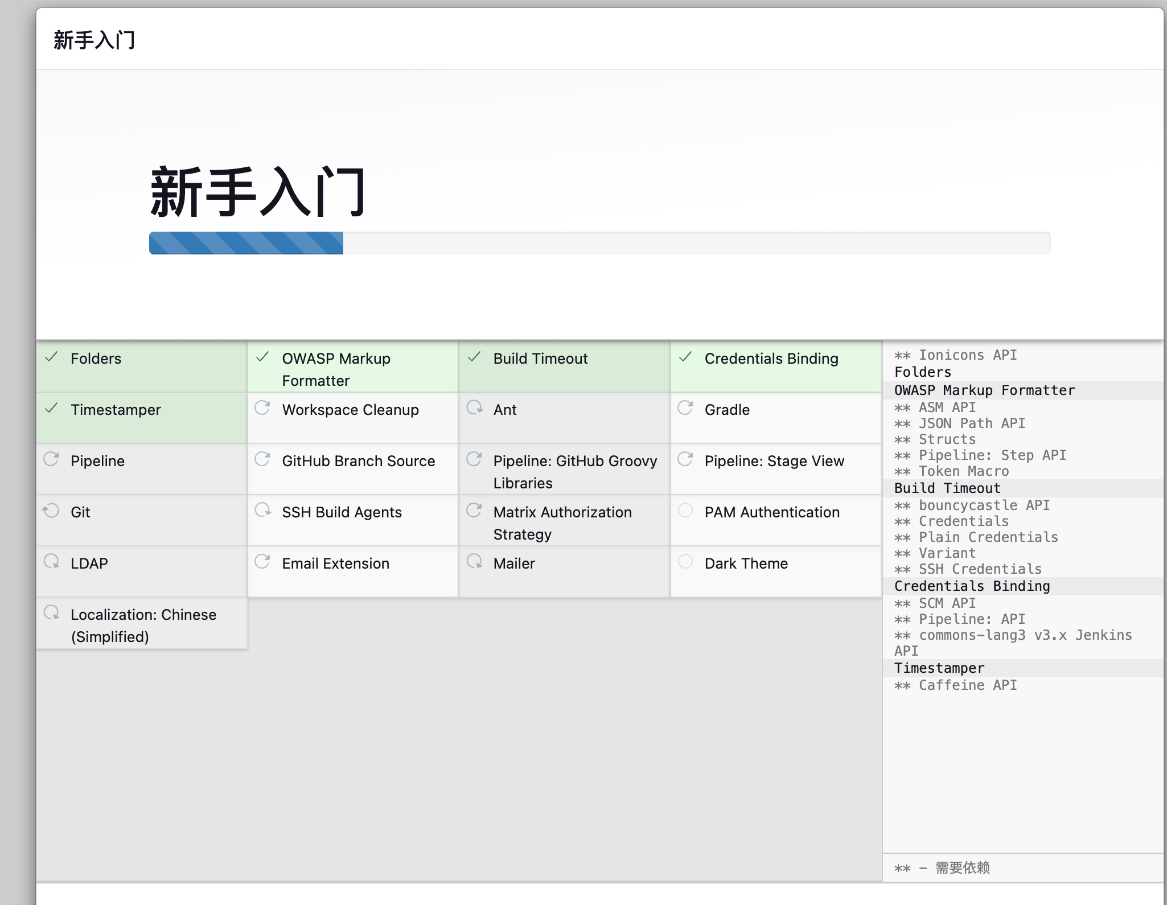Select the Pipeline plugin cell
Viewport: 1167px width, 905px height.
[142, 469]
